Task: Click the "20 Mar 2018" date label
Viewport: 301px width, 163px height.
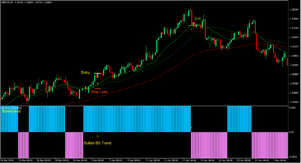Action: point(7,160)
